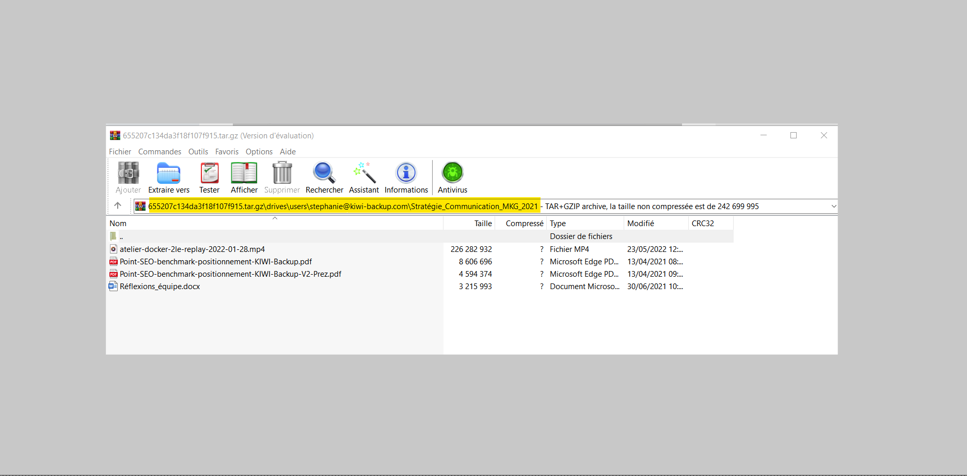Click size value 3 215 993
This screenshot has width=967, height=476.
475,287
